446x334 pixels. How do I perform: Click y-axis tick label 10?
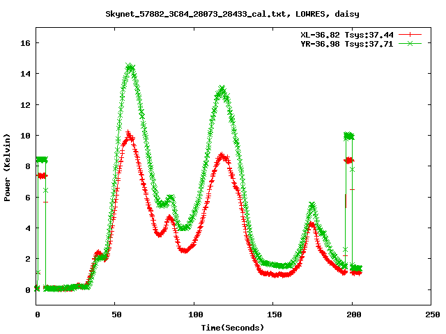pyautogui.click(x=25, y=136)
